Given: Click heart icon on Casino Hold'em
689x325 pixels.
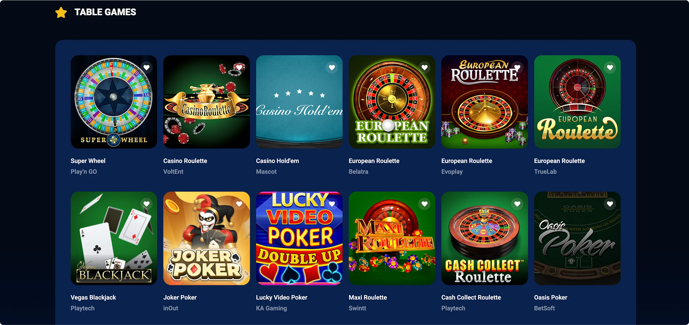Looking at the screenshot, I should click(332, 67).
